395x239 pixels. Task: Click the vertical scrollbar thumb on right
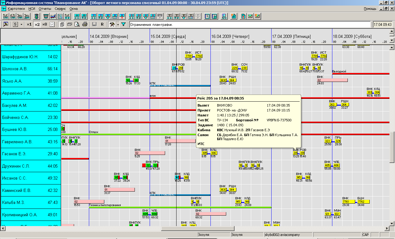click(392, 147)
